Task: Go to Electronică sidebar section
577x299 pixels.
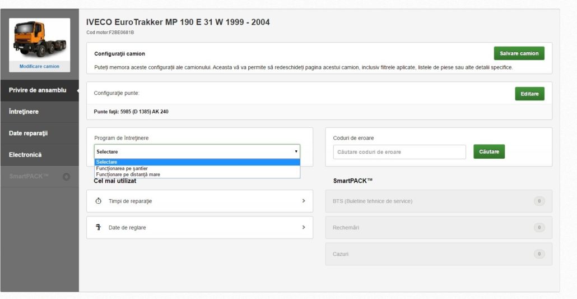Action: tap(39, 155)
